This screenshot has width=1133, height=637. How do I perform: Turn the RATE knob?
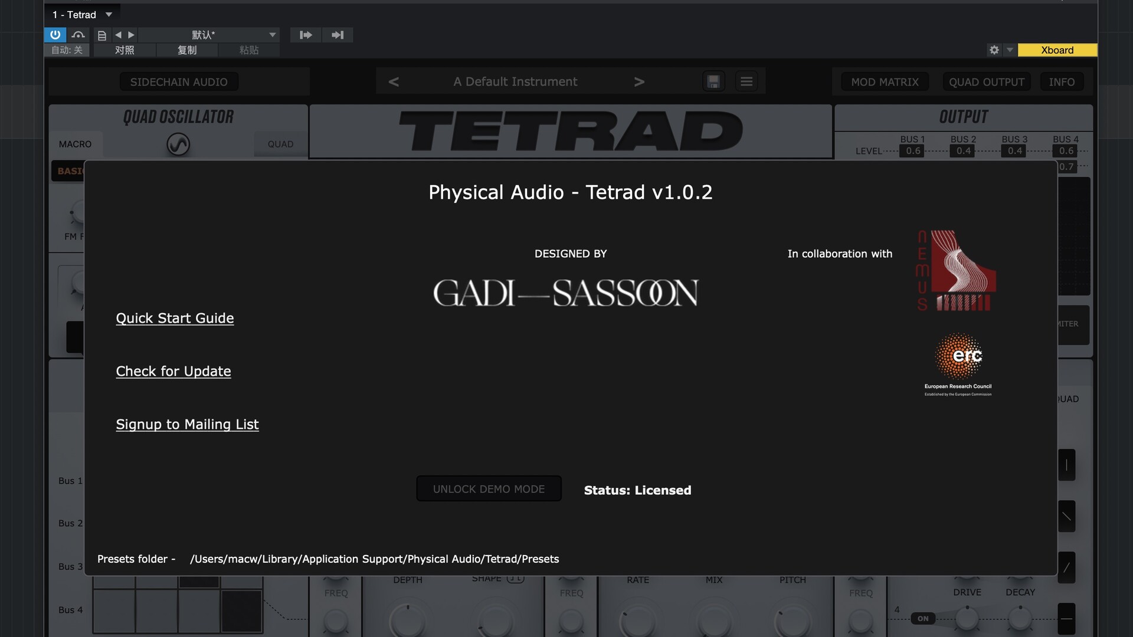coord(638,622)
